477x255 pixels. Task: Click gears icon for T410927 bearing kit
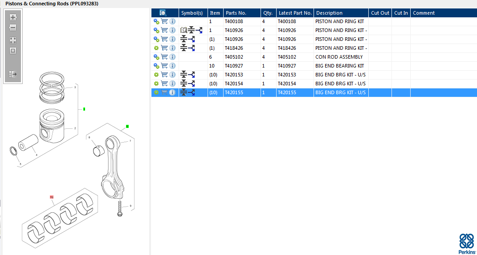click(156, 66)
